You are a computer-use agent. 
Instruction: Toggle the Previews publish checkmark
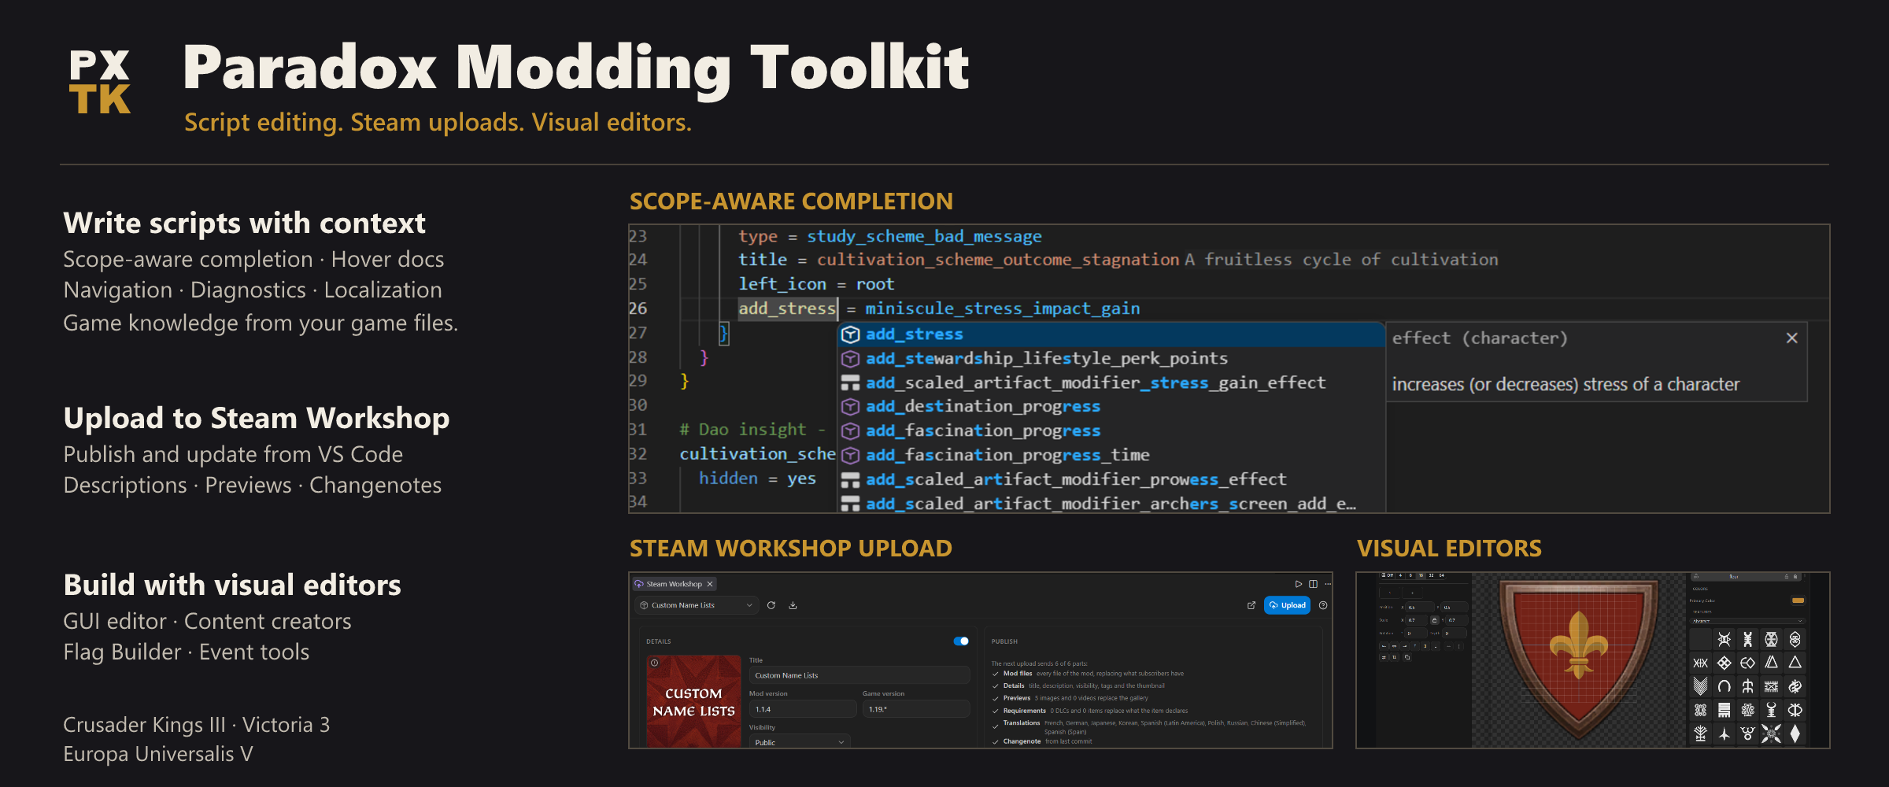coord(996,698)
